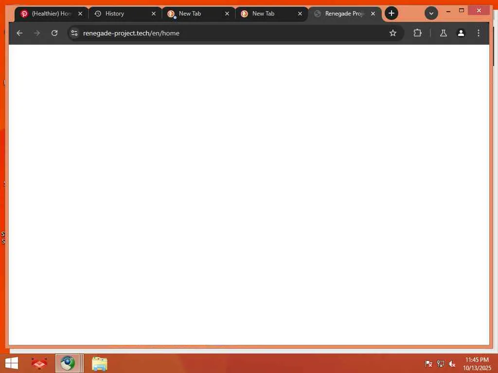The height and width of the screenshot is (373, 498).
Task: Minimize the Chrome window
Action: [448, 11]
